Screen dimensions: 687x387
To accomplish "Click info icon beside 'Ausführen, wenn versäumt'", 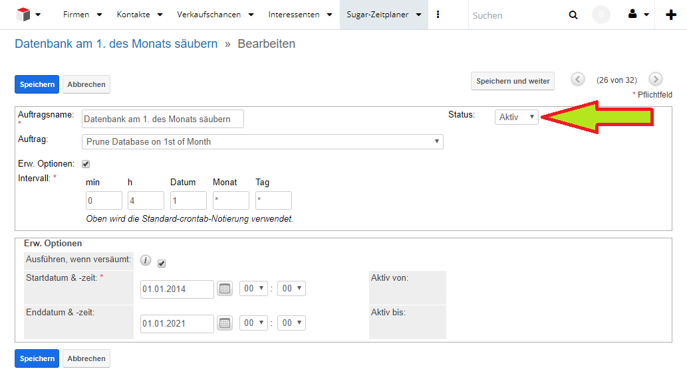I will click(x=146, y=260).
